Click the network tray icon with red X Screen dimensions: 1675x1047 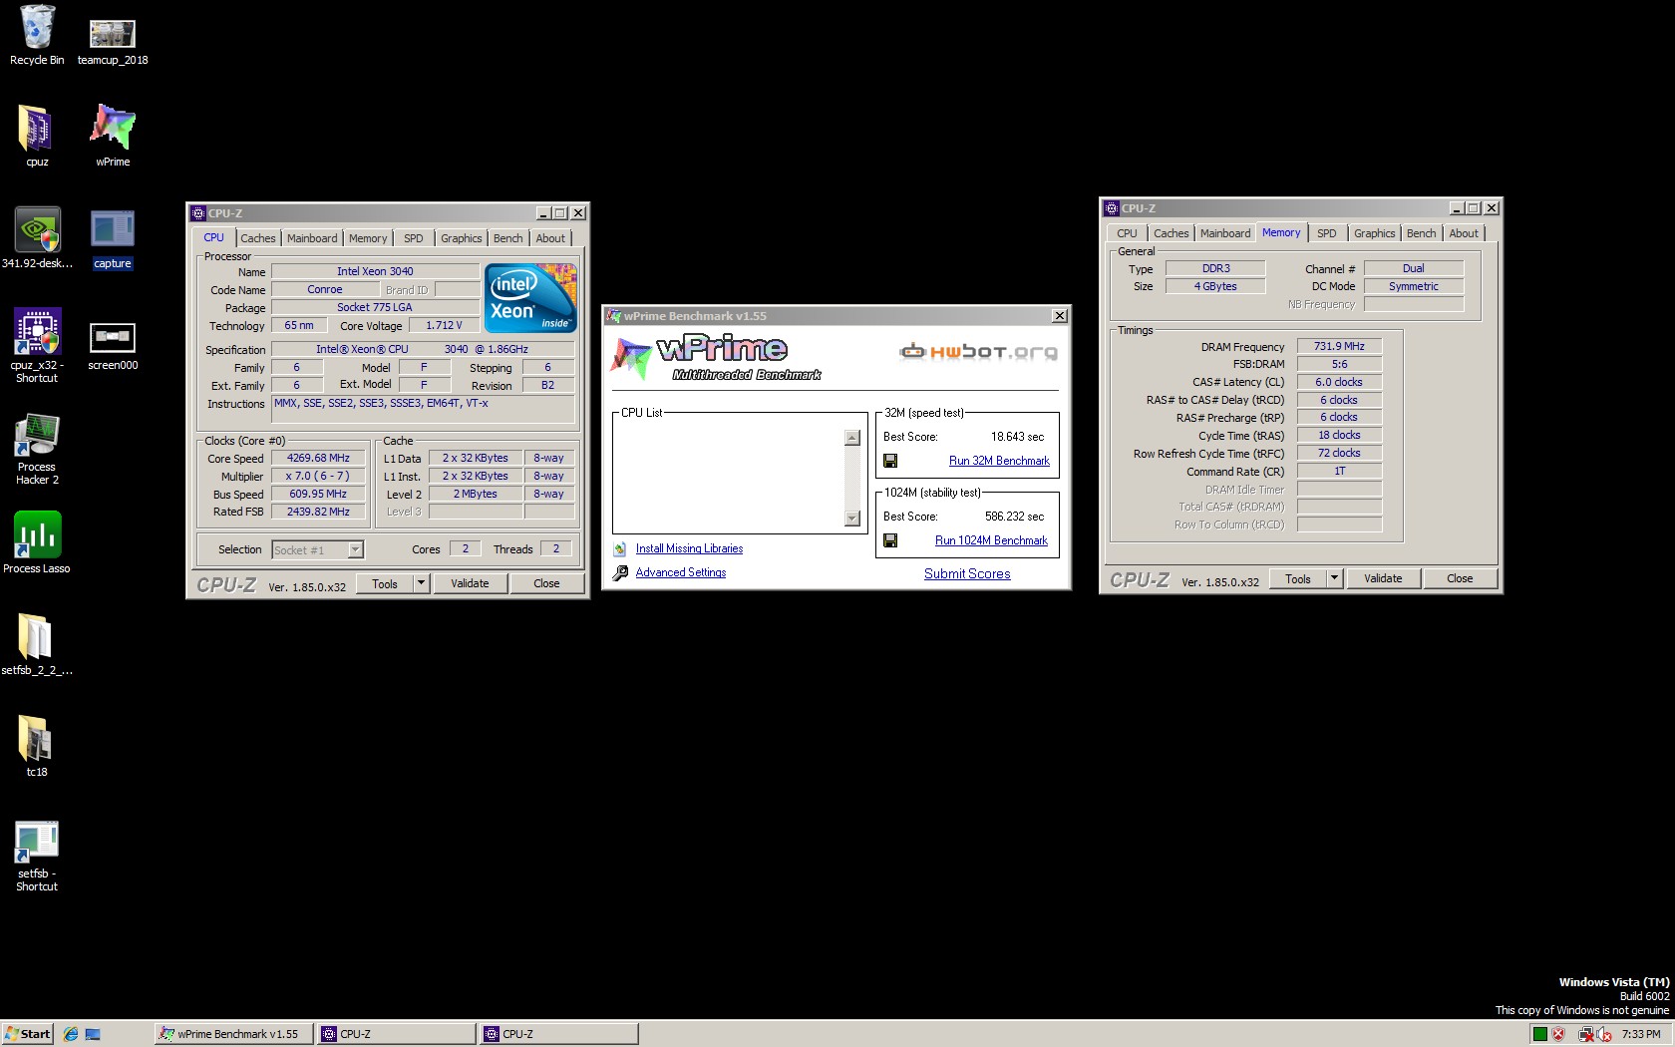(x=1586, y=1034)
